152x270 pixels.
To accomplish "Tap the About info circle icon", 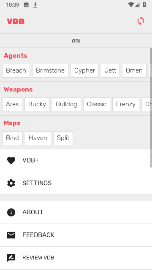I will (x=11, y=212).
